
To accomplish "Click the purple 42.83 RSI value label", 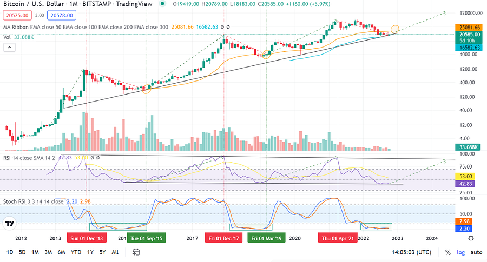I will point(465,184).
